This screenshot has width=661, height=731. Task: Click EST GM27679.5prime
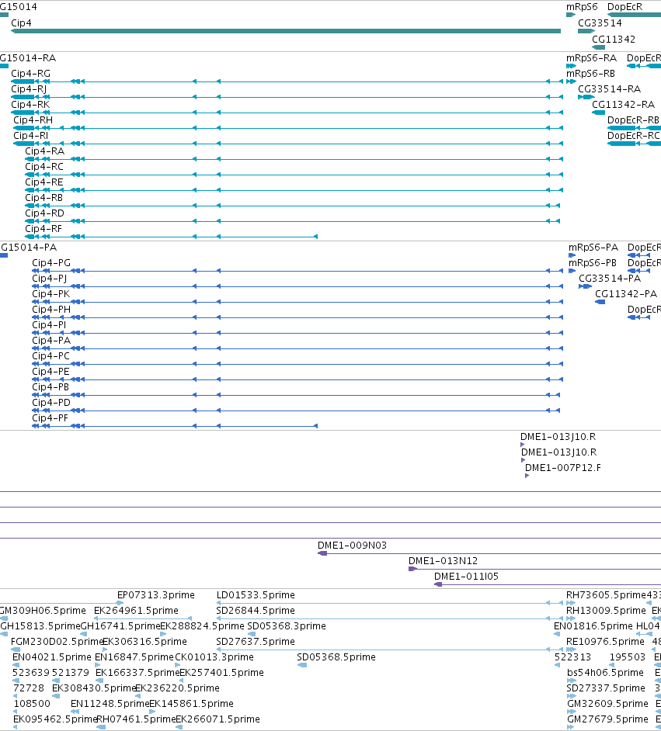click(608, 719)
